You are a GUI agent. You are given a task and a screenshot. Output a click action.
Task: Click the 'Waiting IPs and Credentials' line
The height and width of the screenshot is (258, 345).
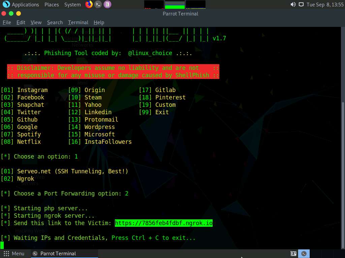[98, 238]
